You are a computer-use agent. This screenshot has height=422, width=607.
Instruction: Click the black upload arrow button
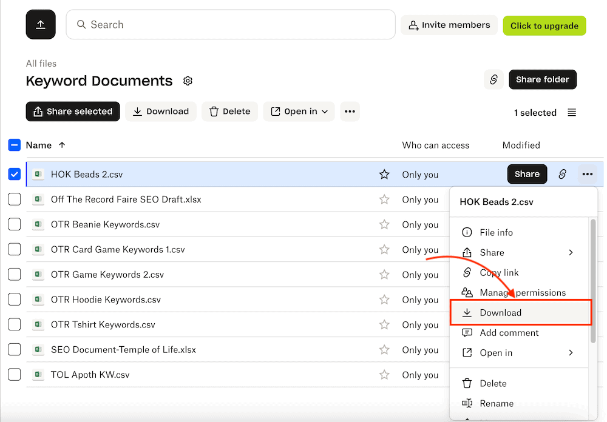(41, 25)
